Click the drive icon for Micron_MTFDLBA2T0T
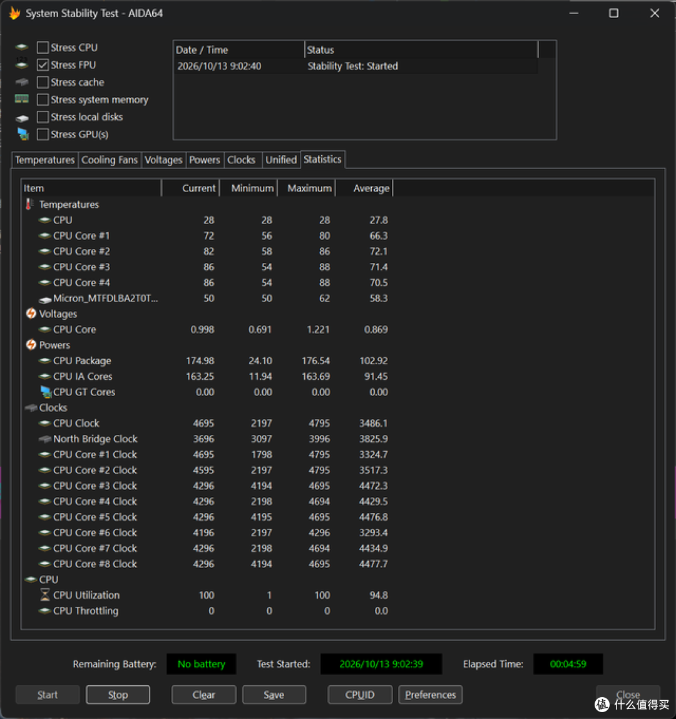Screen dimensions: 676x719 tap(45, 300)
